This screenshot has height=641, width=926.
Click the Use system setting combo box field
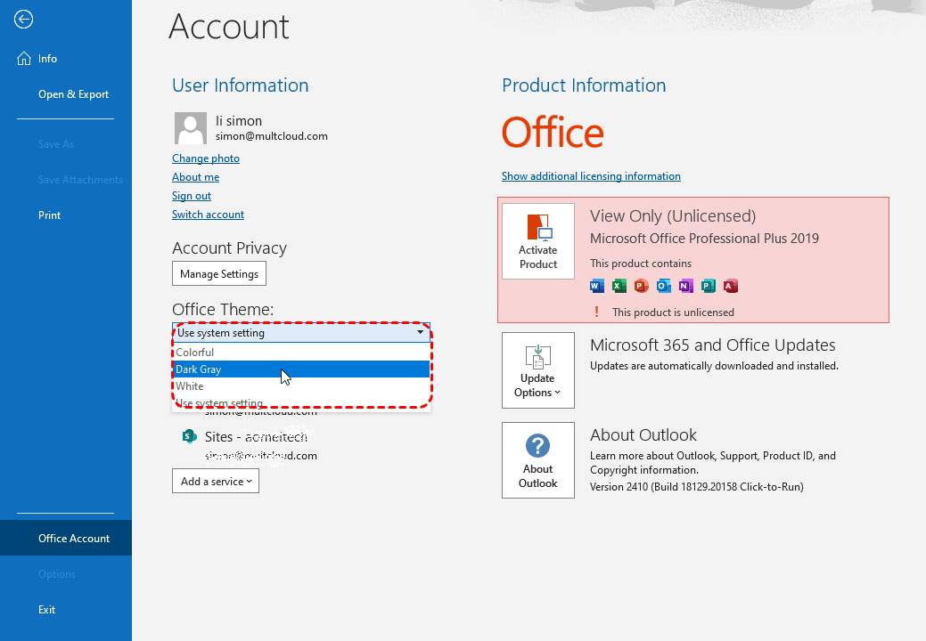tap(301, 333)
